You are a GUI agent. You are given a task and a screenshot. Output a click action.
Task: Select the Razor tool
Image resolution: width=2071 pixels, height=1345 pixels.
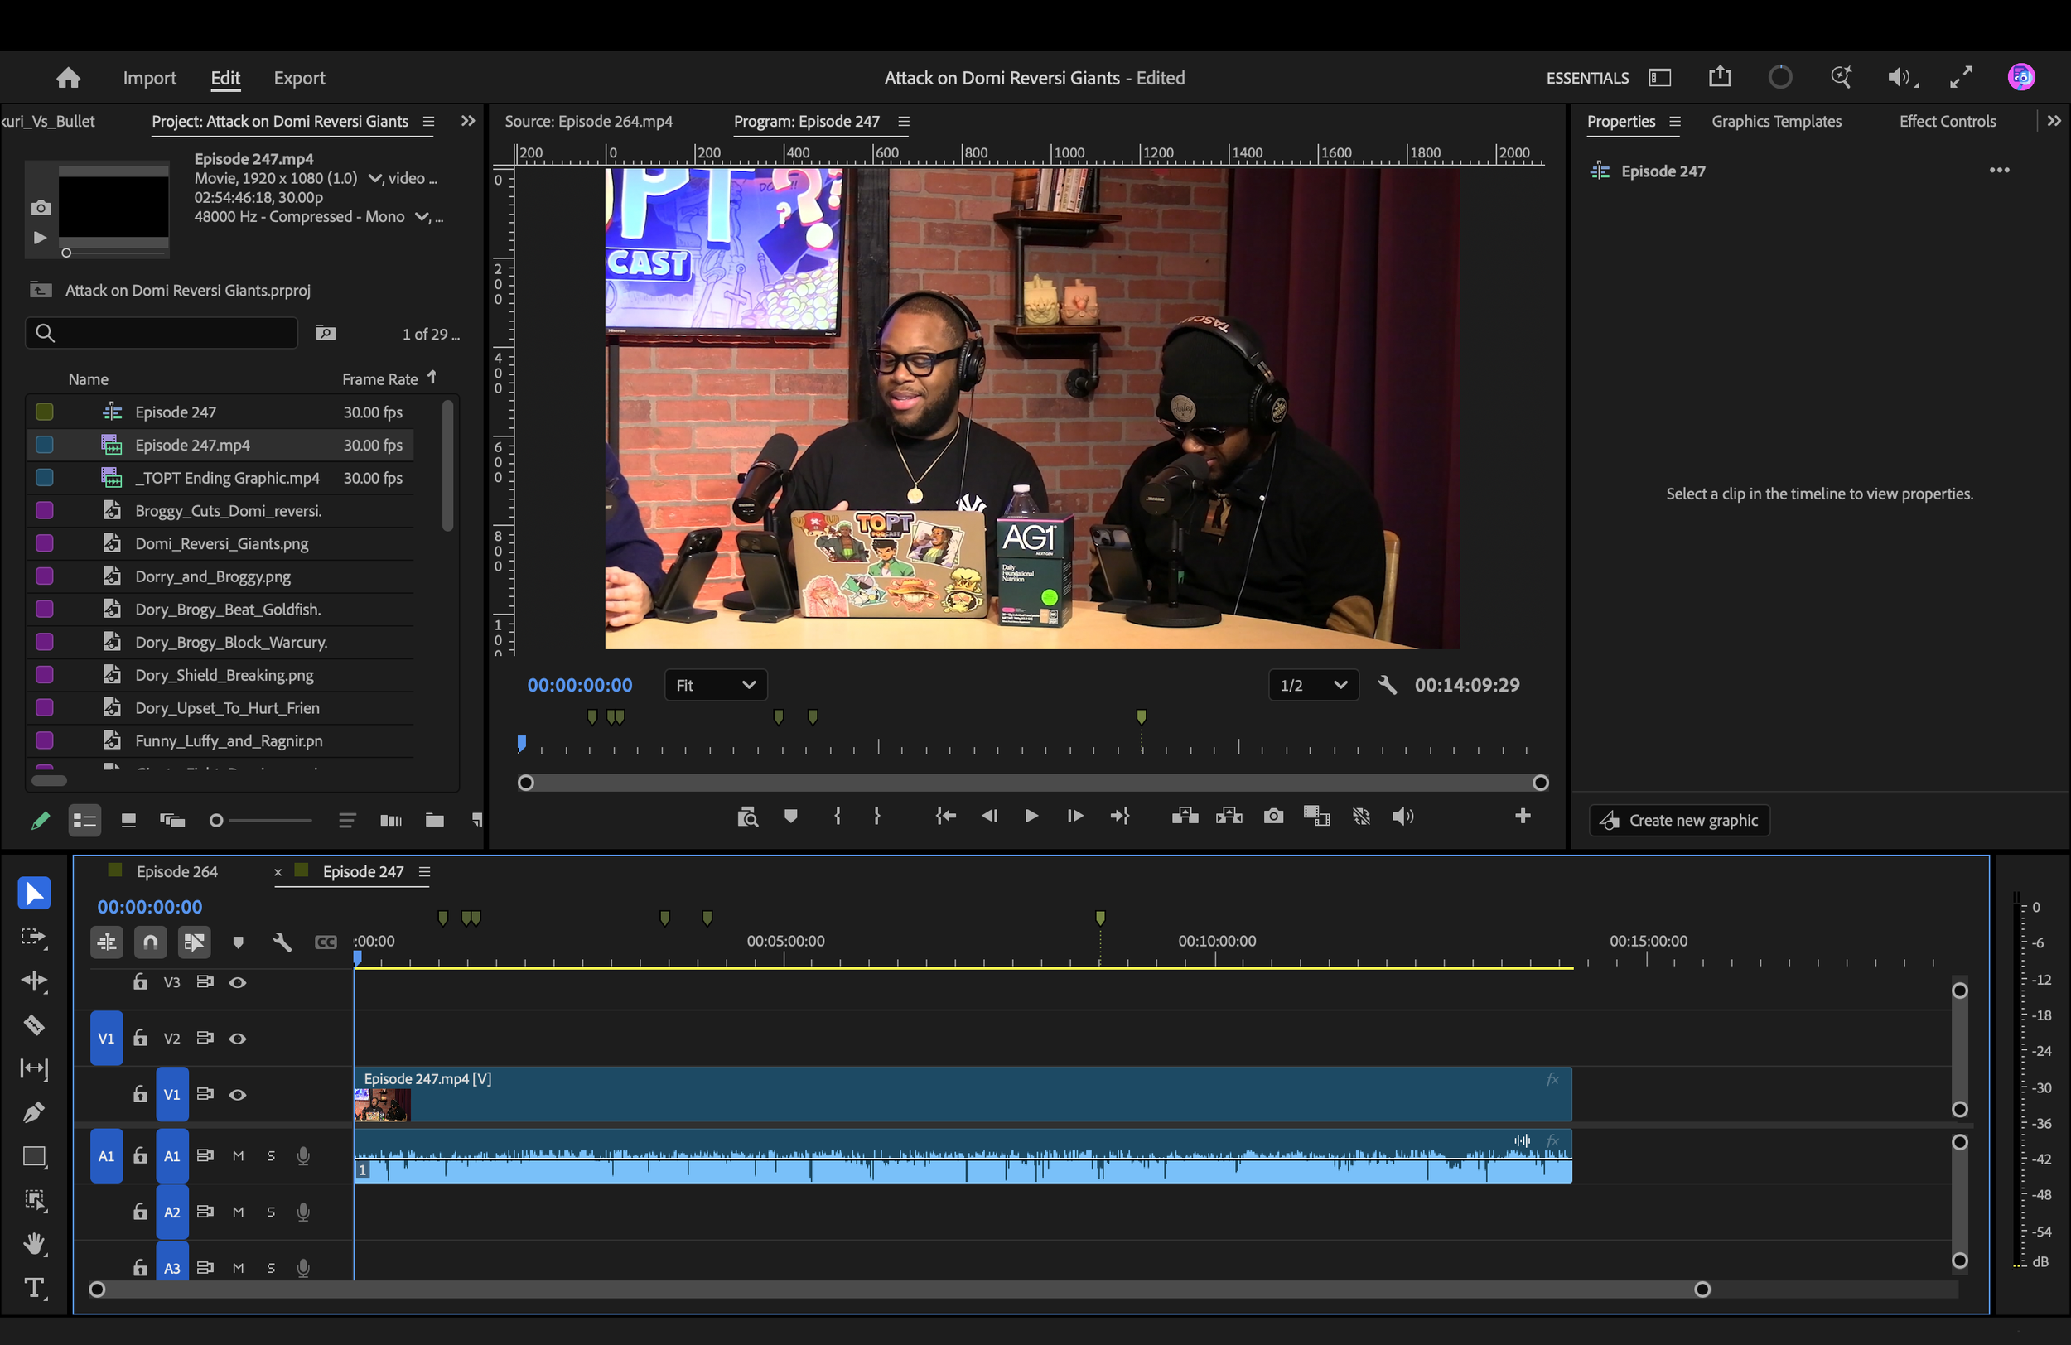click(x=34, y=1024)
